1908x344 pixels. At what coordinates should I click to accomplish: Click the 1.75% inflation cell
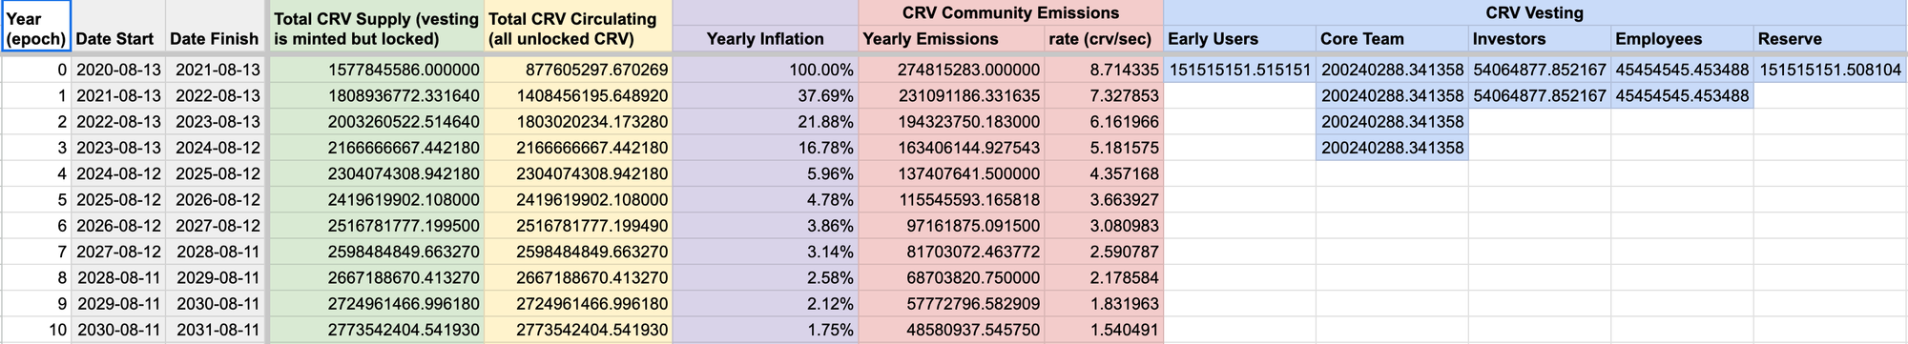coord(765,330)
